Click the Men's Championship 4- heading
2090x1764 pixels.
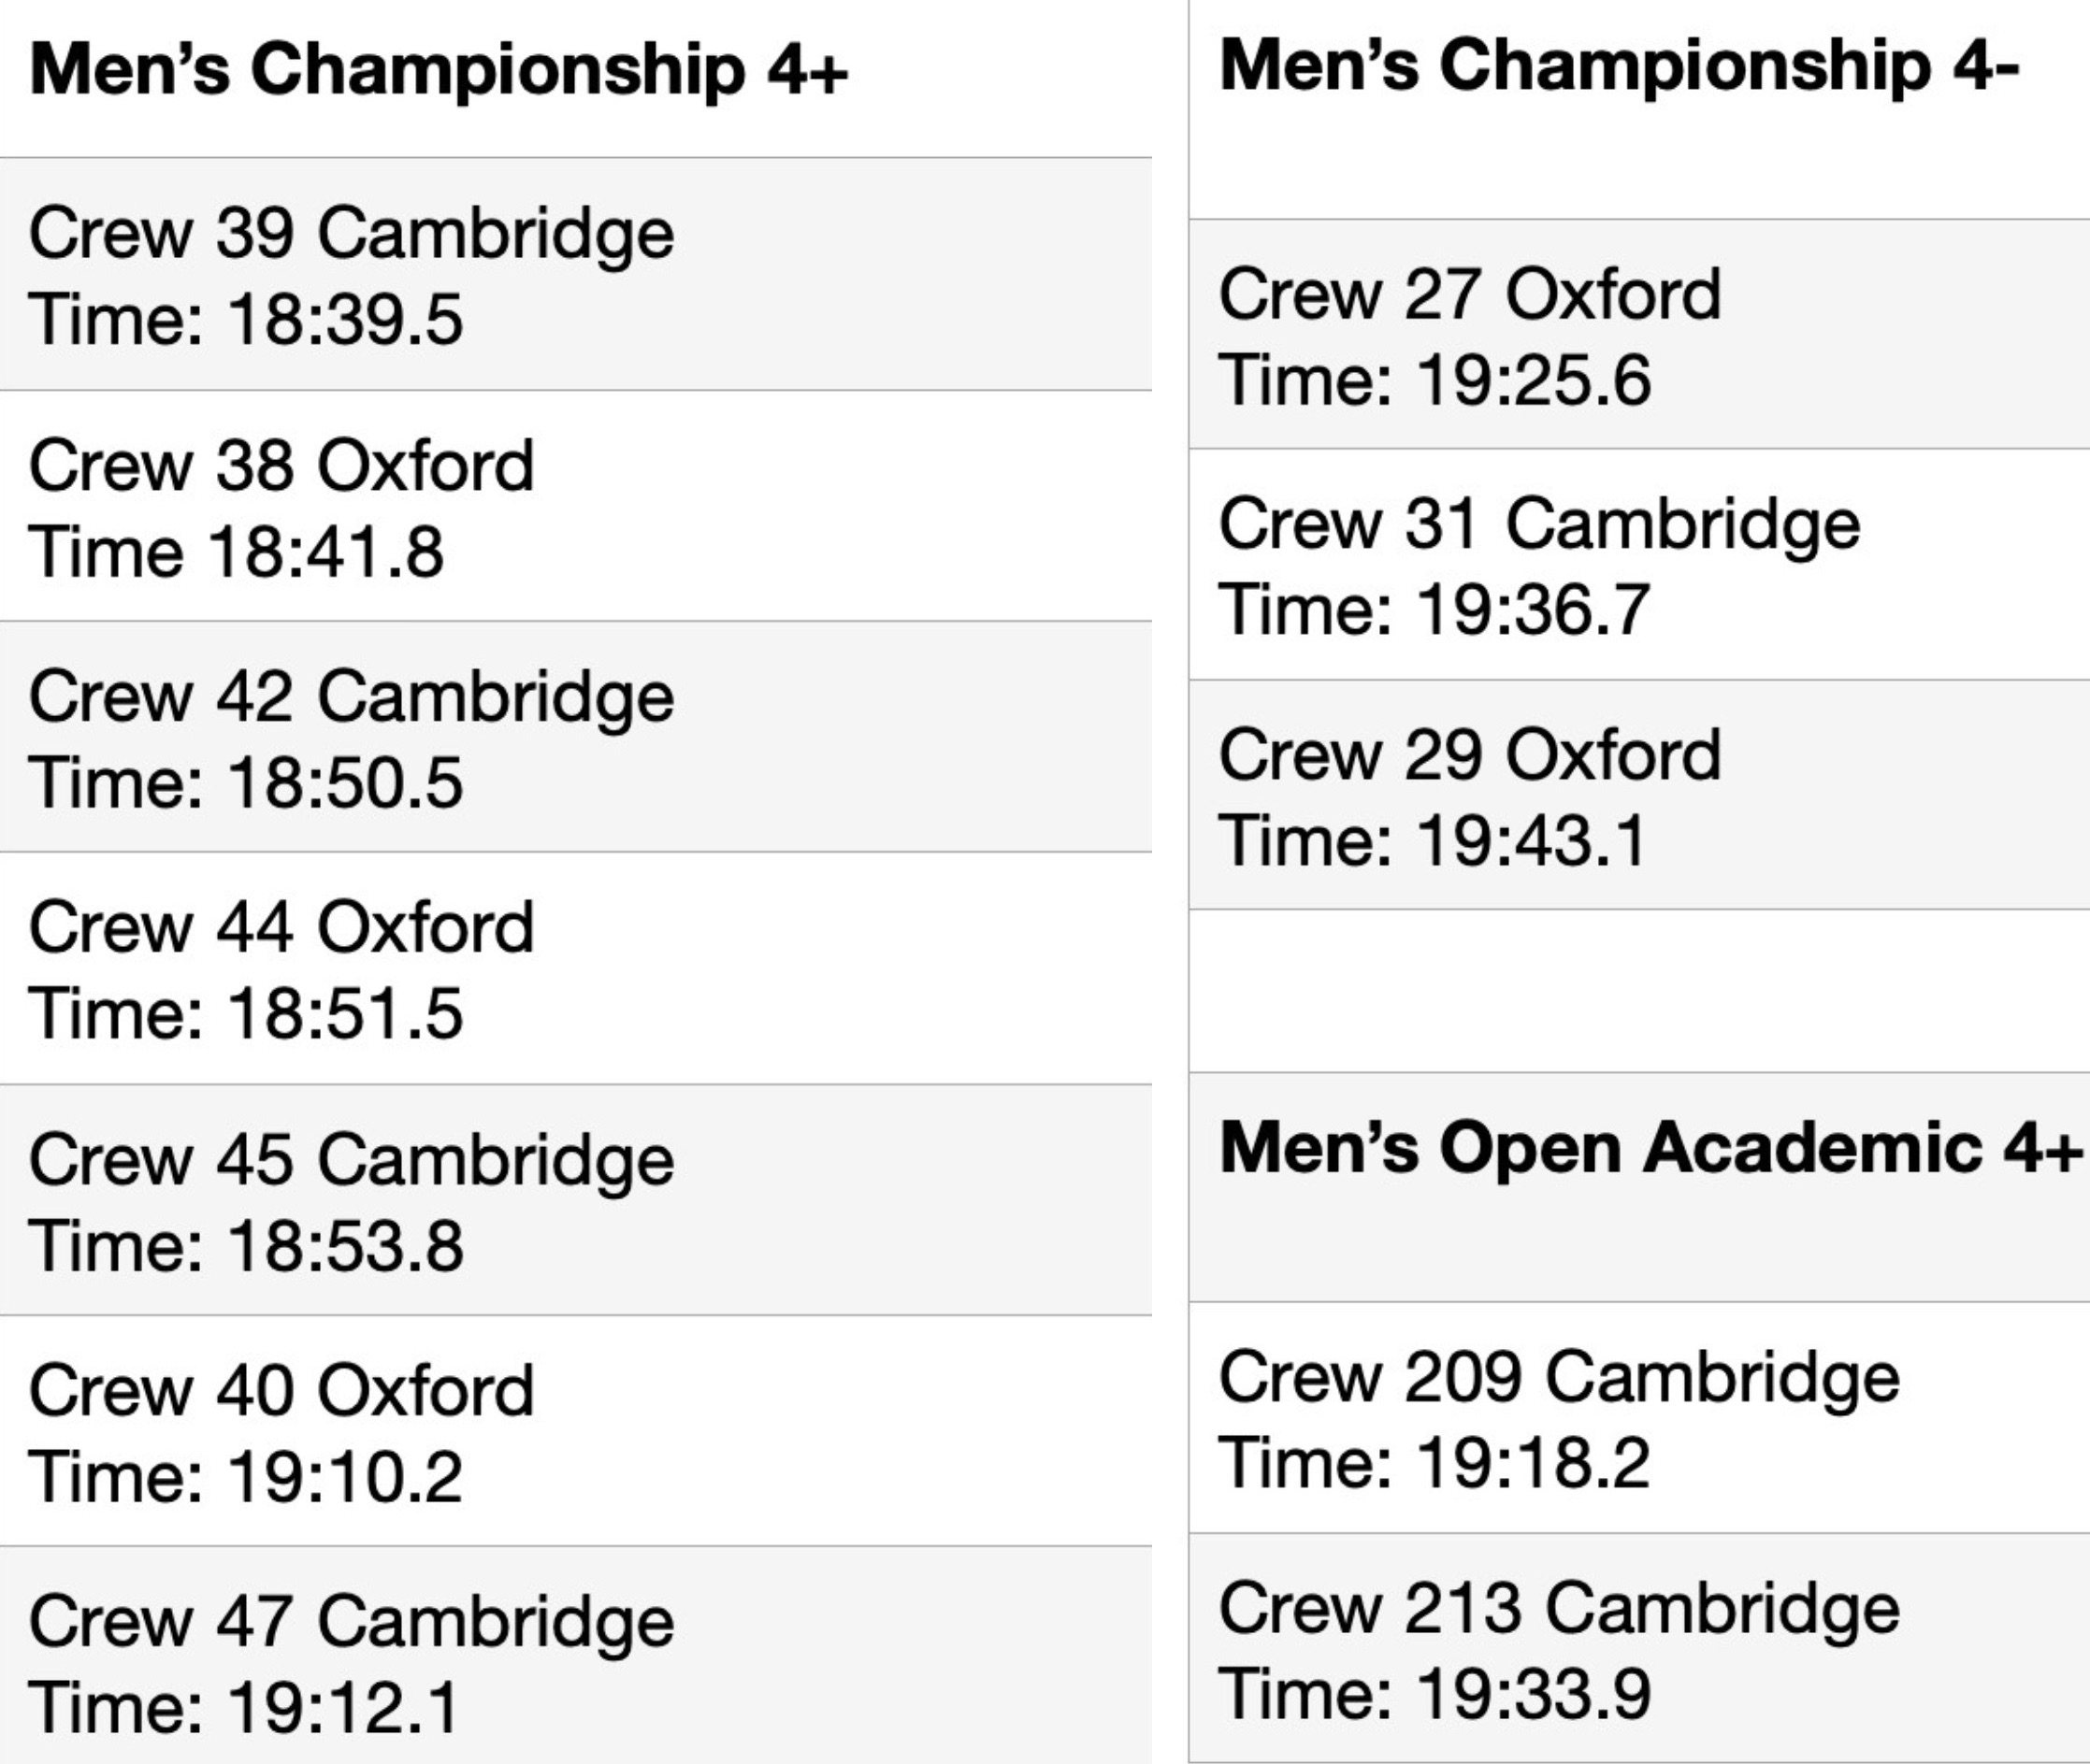[x=1619, y=66]
